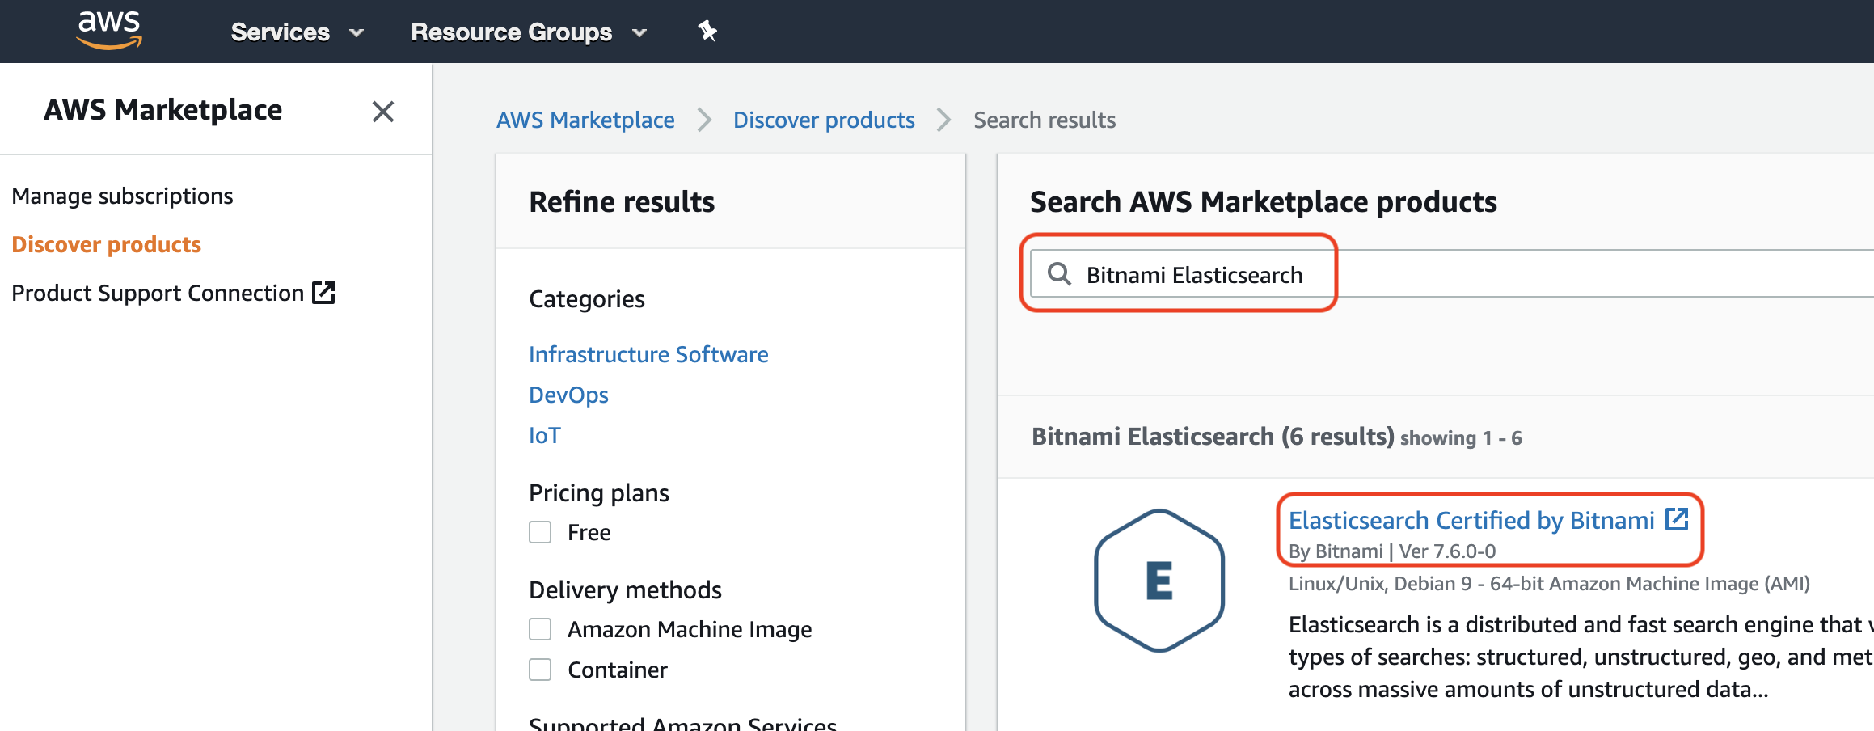Click the Pricing plans label
The height and width of the screenshot is (731, 1874).
[599, 493]
